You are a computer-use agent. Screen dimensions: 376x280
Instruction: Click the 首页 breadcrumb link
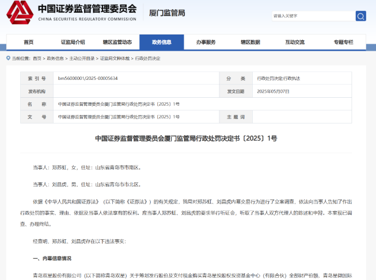tap(37, 59)
